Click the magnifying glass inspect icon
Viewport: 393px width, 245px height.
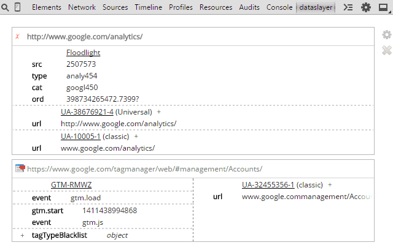pyautogui.click(x=5, y=7)
